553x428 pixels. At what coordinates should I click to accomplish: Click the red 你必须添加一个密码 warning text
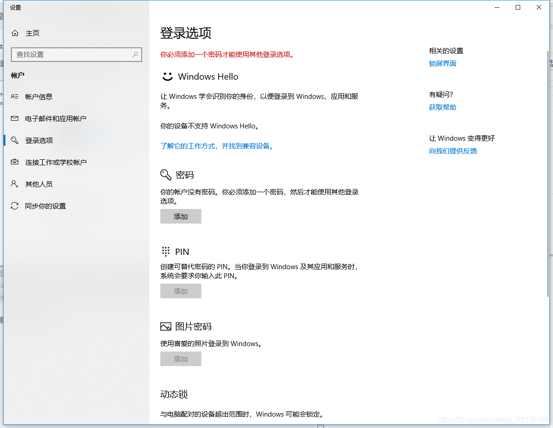point(227,54)
